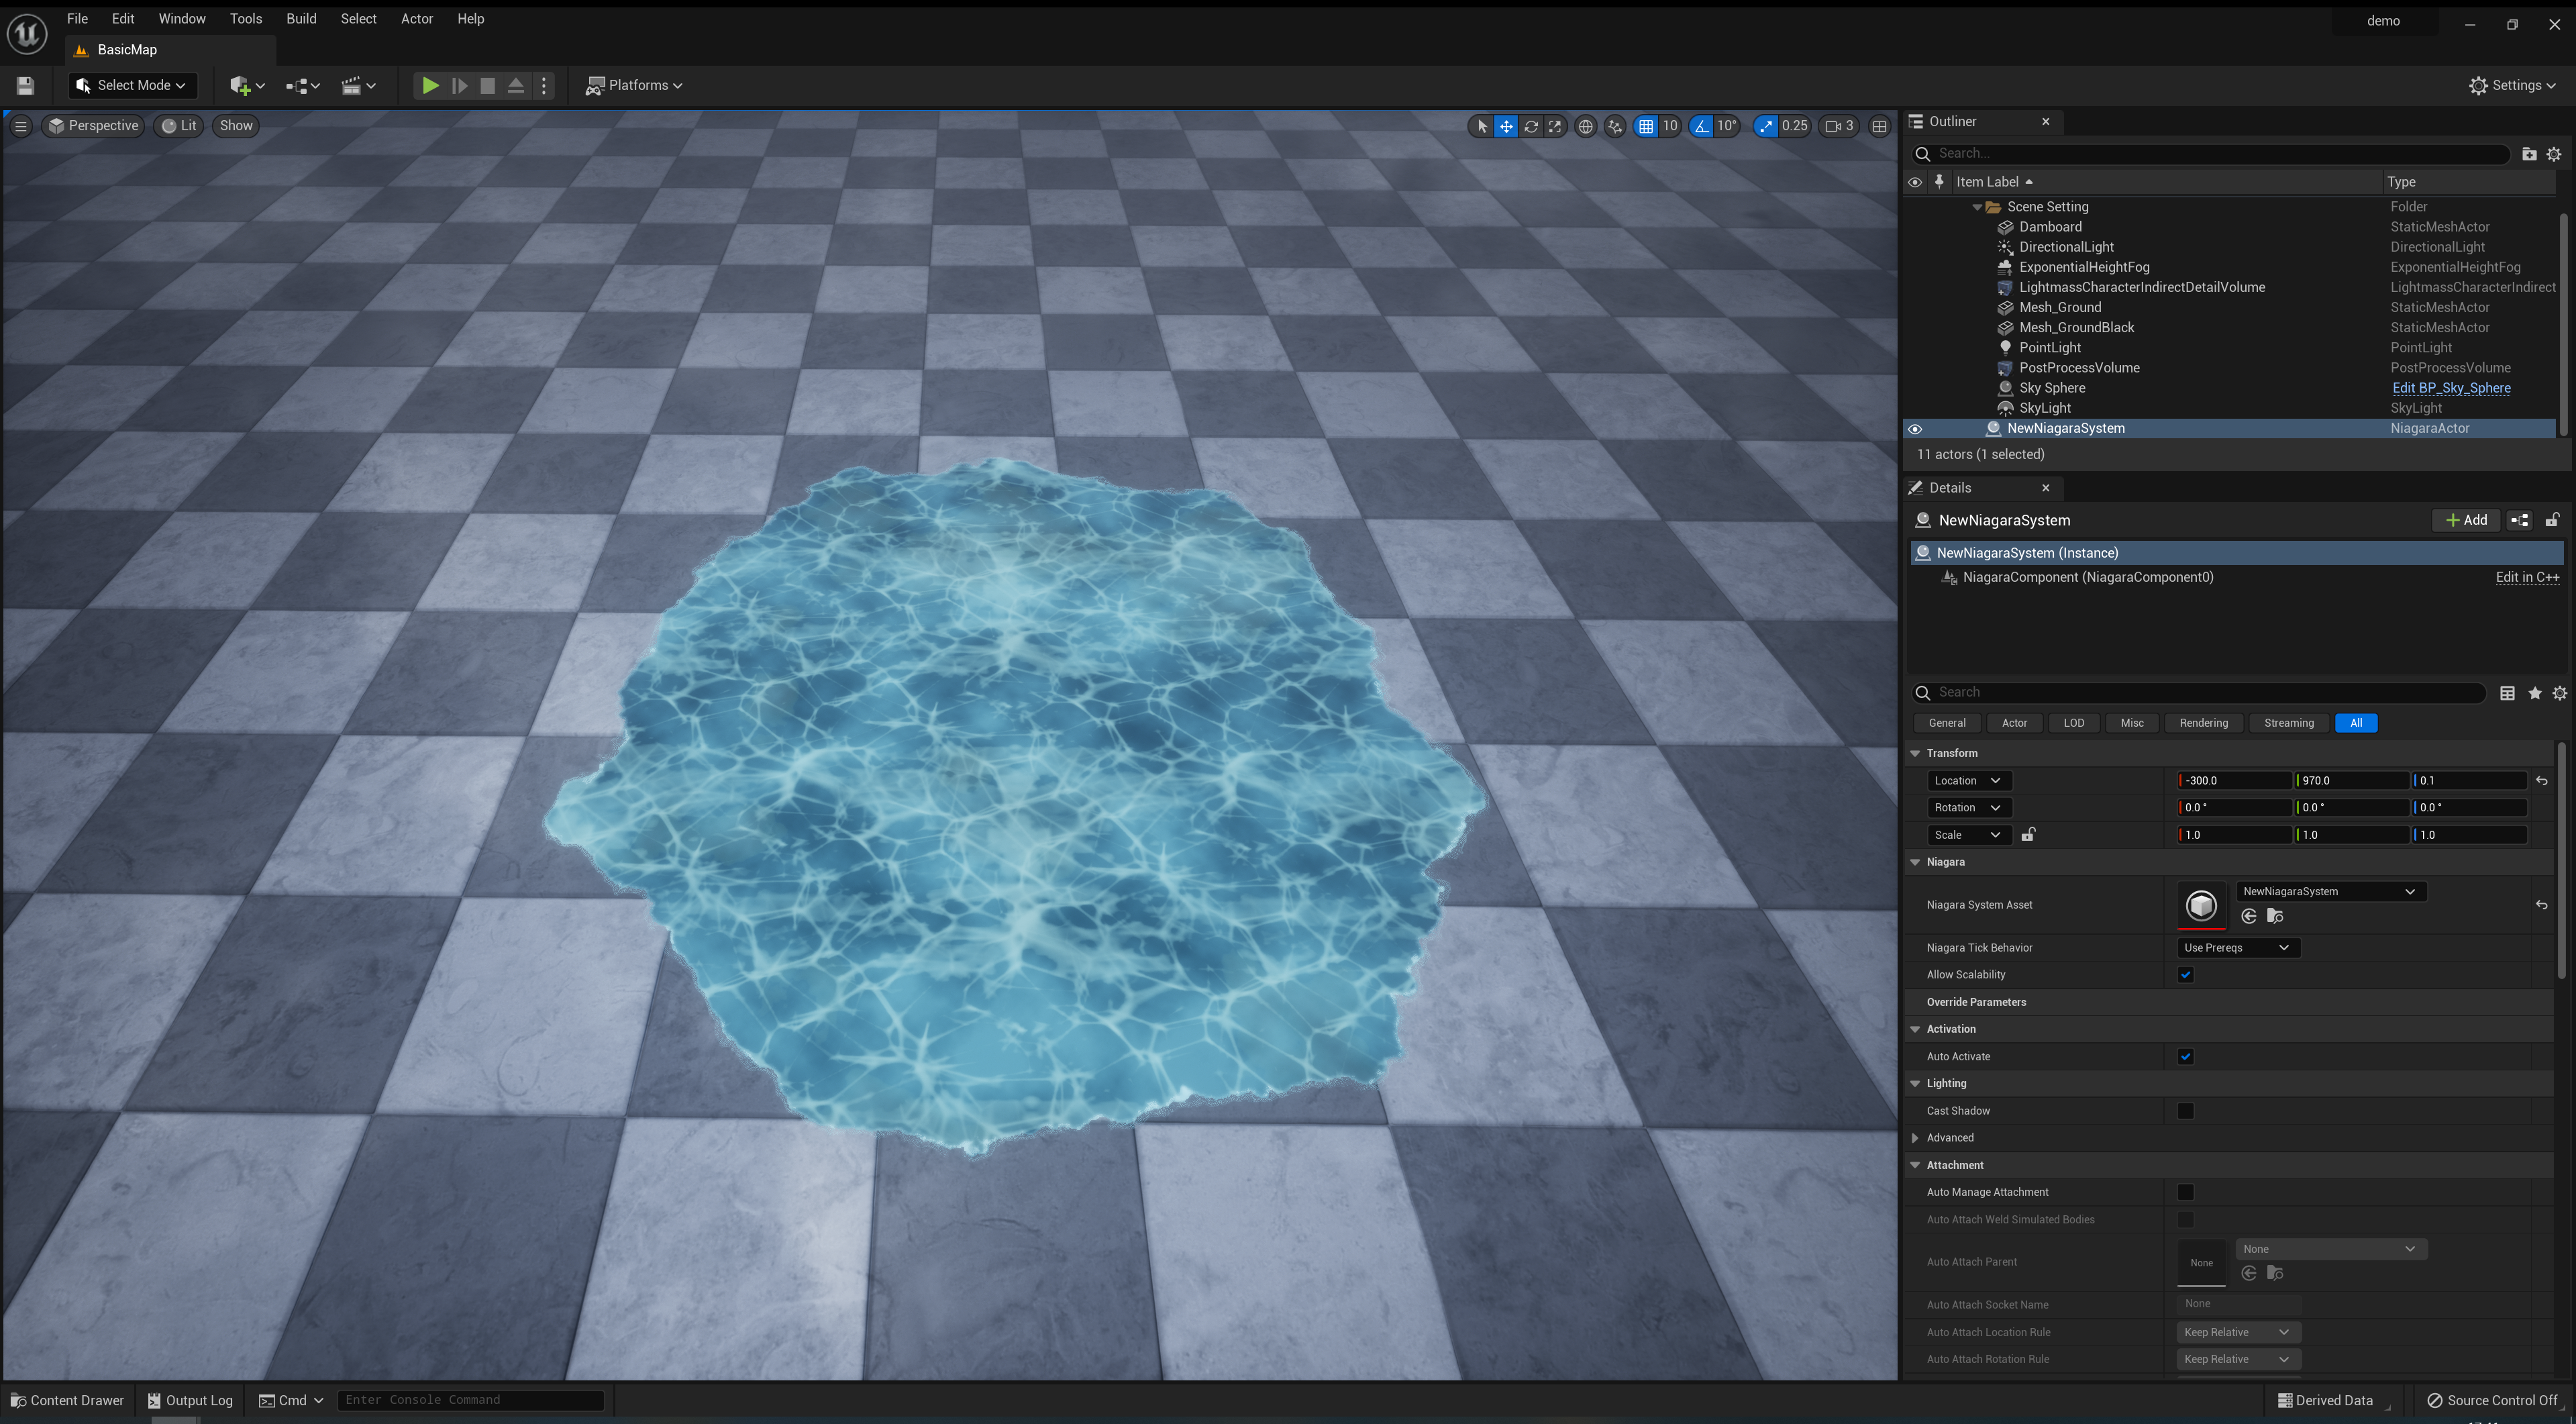The width and height of the screenshot is (2576, 1424).
Task: Click the Details lock icon
Action: pyautogui.click(x=2552, y=521)
